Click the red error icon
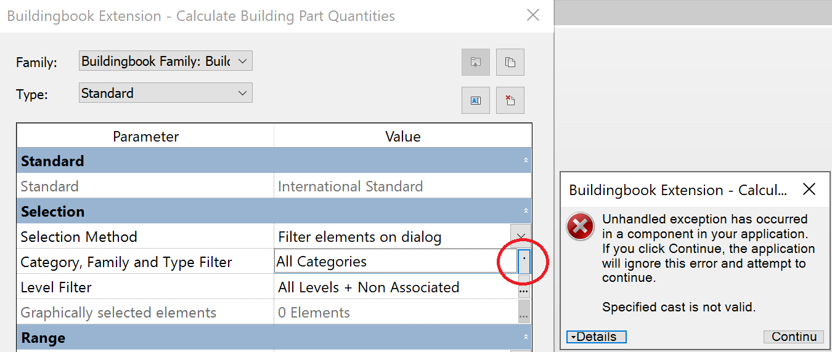Screen dimensions: 832x352 (x=581, y=228)
